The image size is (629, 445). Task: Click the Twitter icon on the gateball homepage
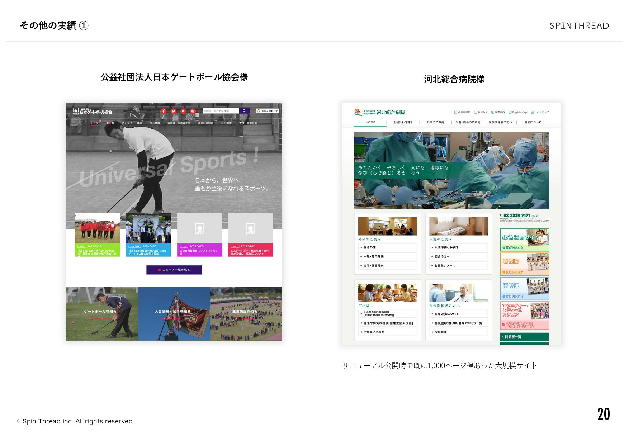173,111
